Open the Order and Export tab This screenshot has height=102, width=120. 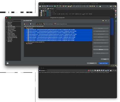(x=49, y=24)
